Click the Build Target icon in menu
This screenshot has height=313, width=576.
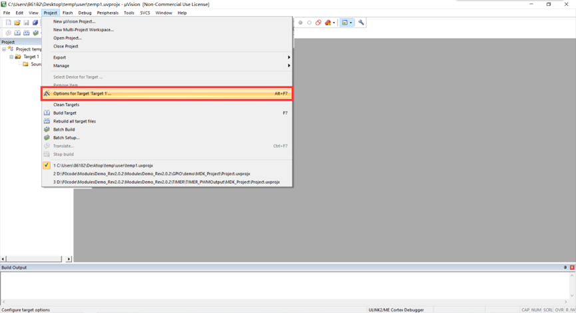tap(47, 113)
